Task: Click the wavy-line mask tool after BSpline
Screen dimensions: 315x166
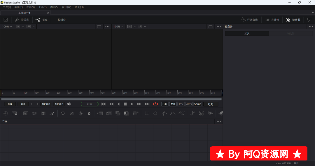Action: tap(181, 113)
